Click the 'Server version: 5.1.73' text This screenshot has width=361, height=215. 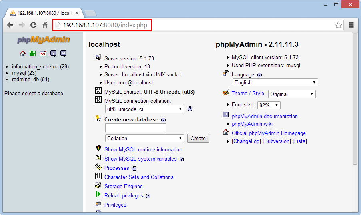129,58
